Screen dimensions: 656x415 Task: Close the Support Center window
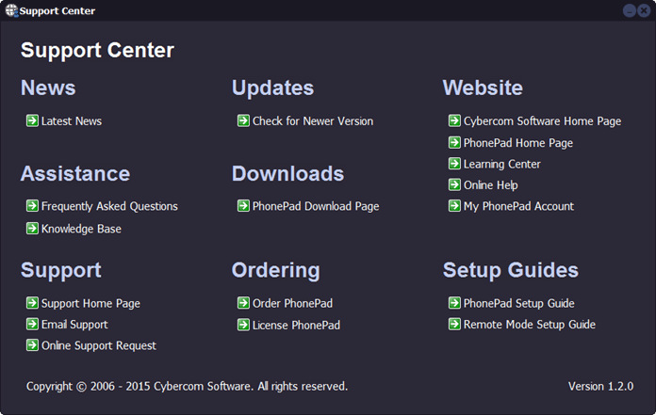(x=644, y=10)
